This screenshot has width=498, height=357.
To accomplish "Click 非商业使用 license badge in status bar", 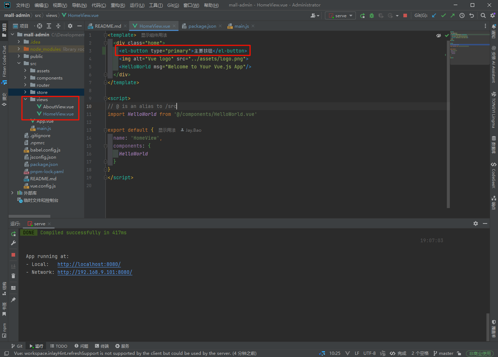I will coord(480,353).
